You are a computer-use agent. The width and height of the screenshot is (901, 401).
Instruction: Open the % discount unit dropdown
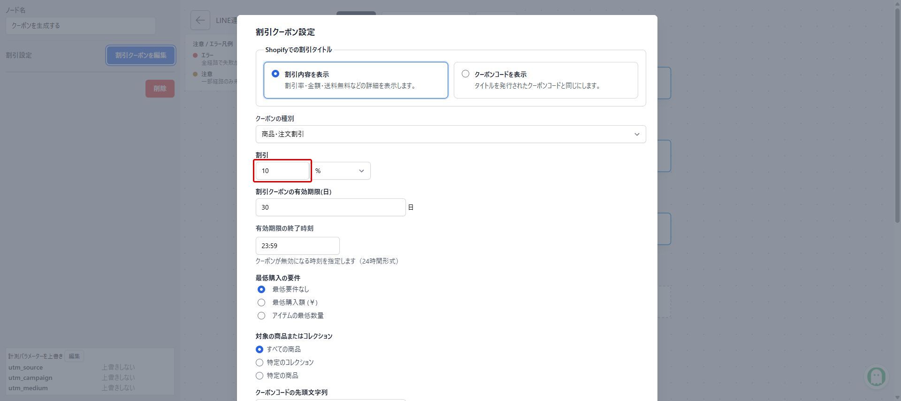[x=340, y=171]
